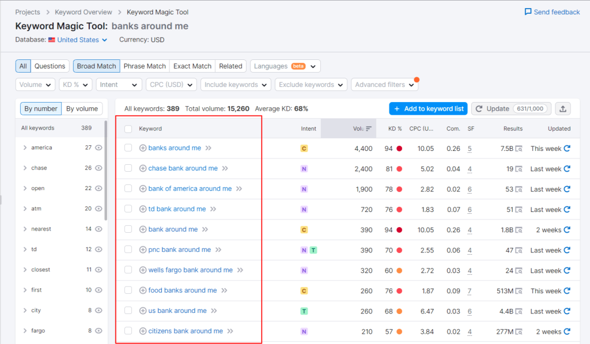Click the Volume column sort icon
590x344 pixels.
[x=369, y=128]
